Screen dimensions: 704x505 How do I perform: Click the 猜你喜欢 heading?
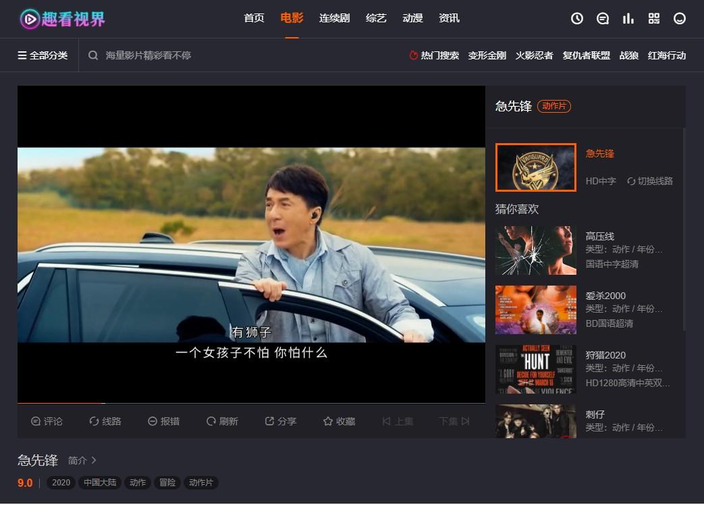tap(517, 209)
